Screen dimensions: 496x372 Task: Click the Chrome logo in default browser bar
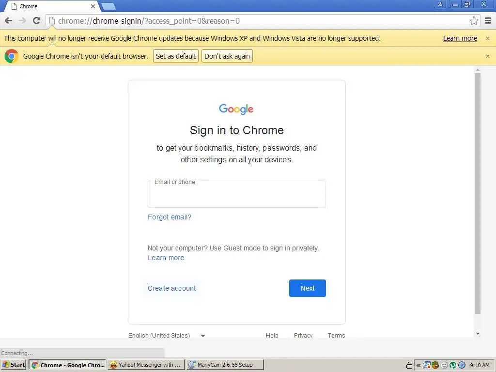[12, 56]
